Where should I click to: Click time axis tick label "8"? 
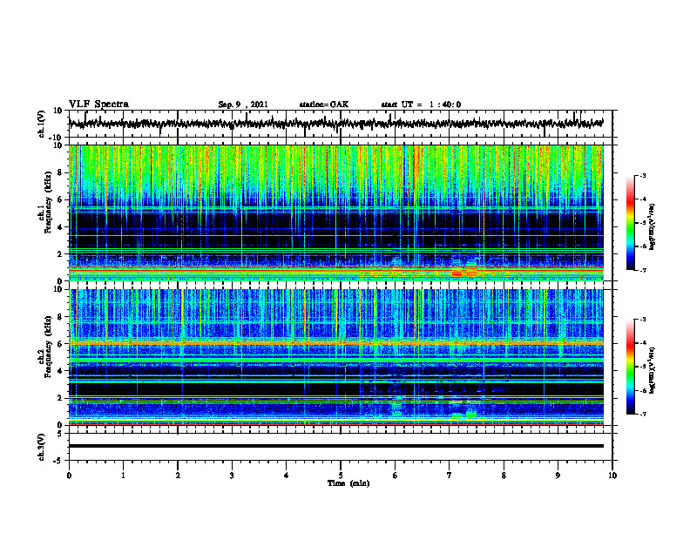504,476
